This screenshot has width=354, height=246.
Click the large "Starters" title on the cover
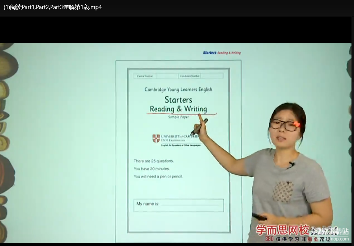point(178,100)
